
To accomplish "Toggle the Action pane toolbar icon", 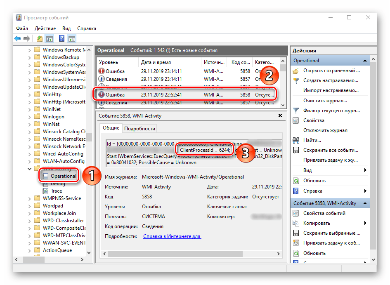I will tap(72, 38).
